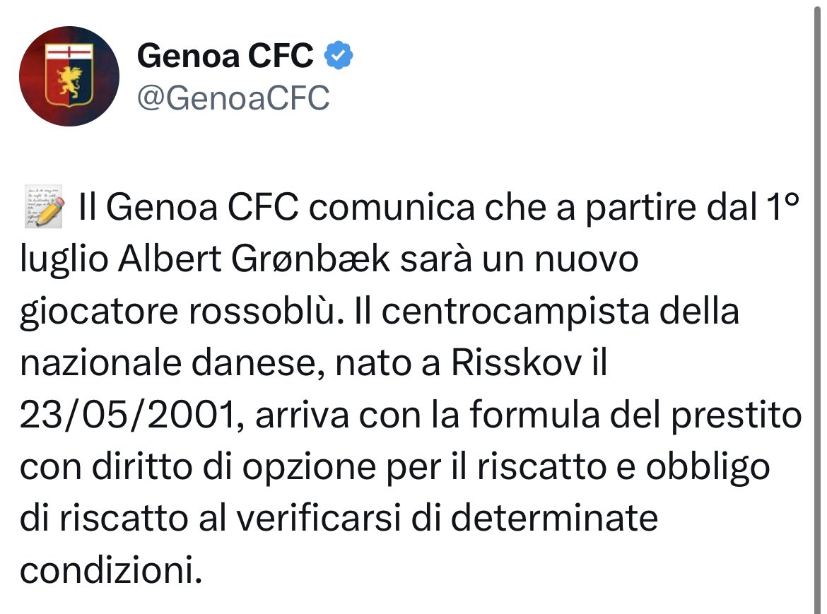The height and width of the screenshot is (614, 827).
Task: Open the @GenoaCFC handle link
Action: (233, 98)
